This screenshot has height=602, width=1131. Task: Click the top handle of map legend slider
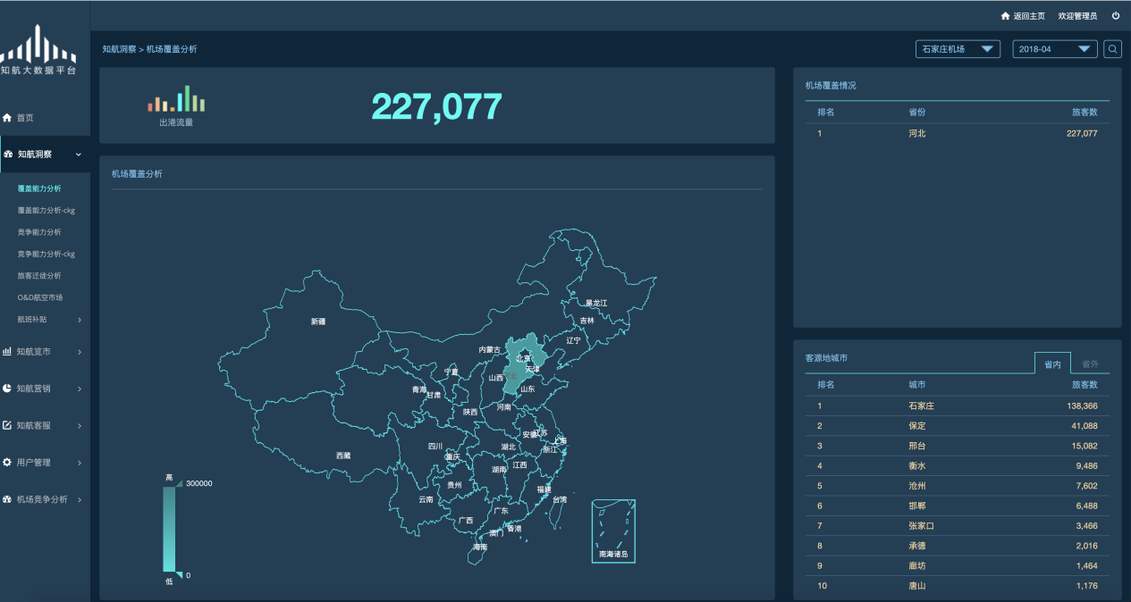tap(179, 483)
